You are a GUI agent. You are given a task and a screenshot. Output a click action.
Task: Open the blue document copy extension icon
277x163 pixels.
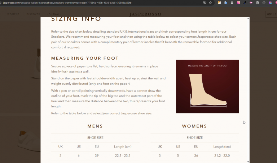pos(225,3)
